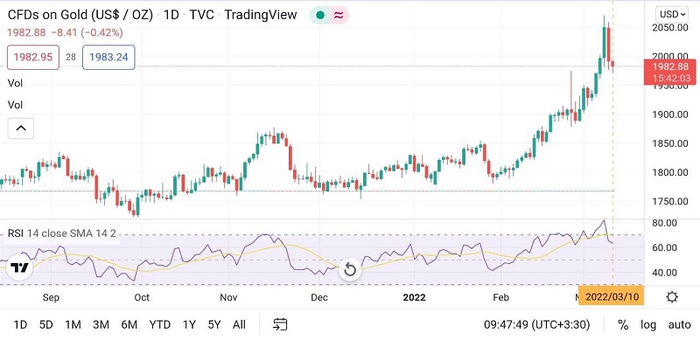Open chart settings gear icon
This screenshot has width=700, height=340.
(x=672, y=297)
